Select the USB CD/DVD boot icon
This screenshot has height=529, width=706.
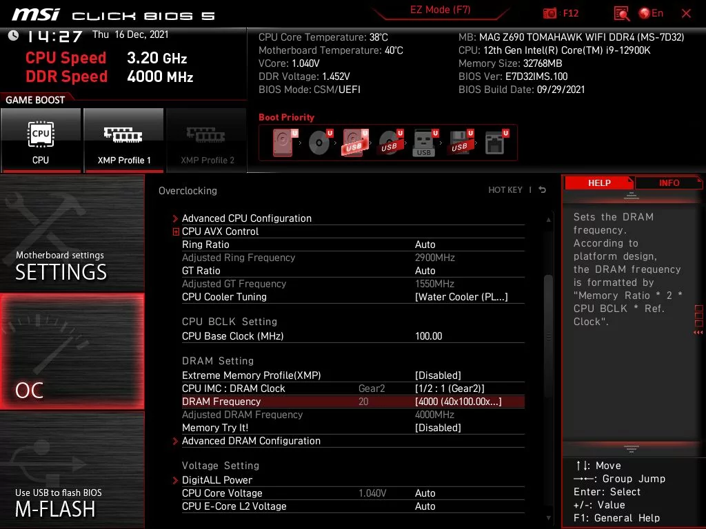tap(391, 143)
